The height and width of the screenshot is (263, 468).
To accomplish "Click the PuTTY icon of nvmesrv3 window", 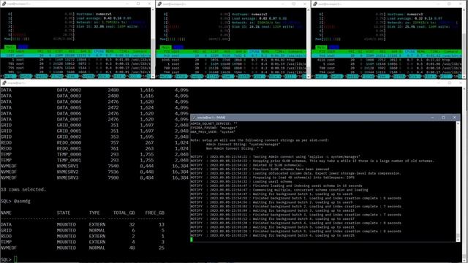I will (x=315, y=4).
